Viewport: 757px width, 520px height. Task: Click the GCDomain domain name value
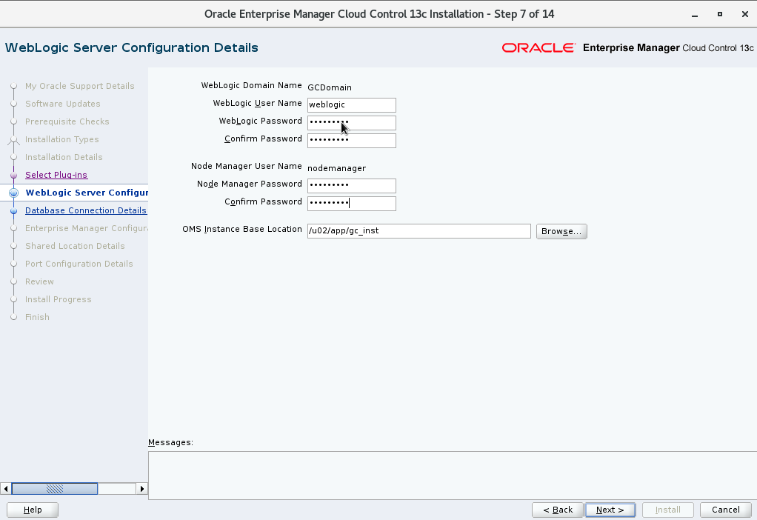pyautogui.click(x=330, y=87)
